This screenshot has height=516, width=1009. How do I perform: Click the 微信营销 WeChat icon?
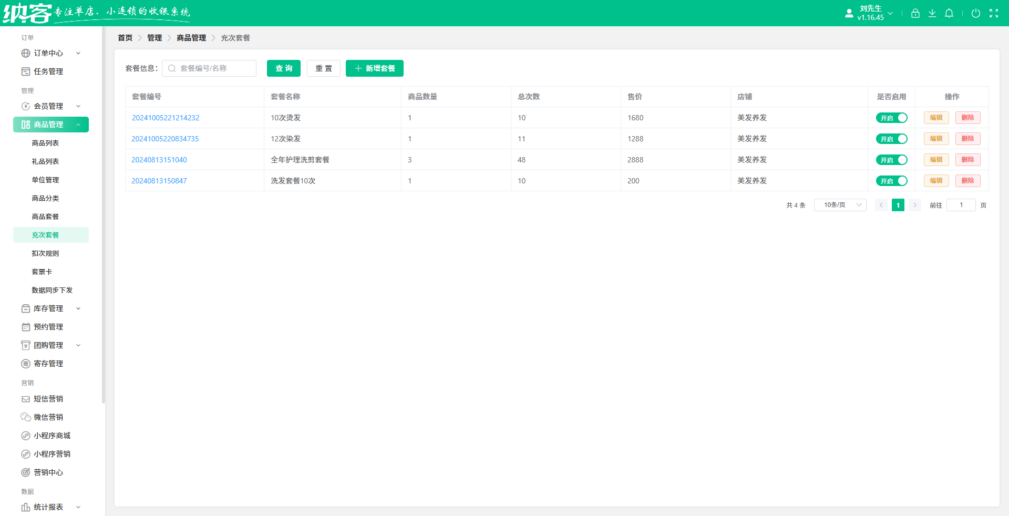[x=26, y=417]
